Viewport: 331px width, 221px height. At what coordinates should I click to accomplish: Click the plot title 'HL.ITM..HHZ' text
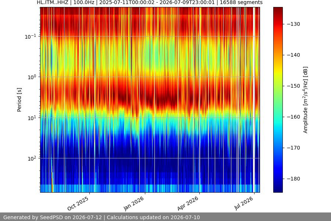pos(53,3)
